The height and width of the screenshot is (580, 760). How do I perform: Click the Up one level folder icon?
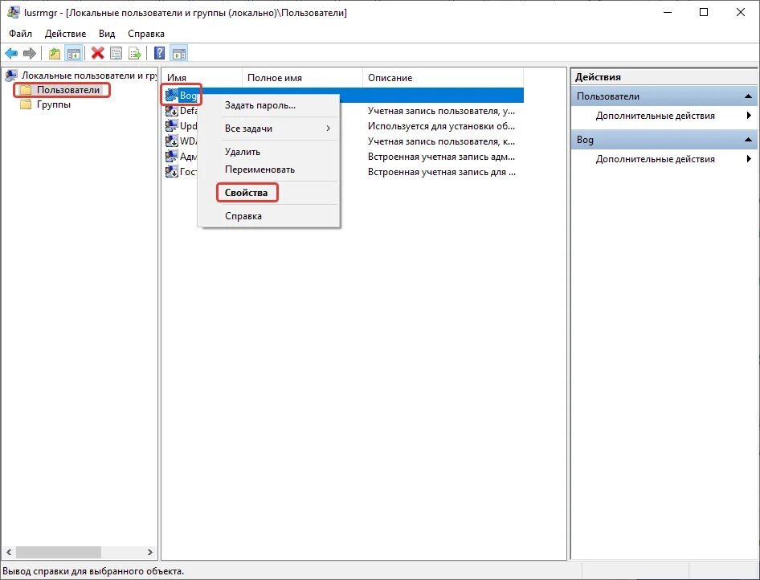tap(55, 53)
